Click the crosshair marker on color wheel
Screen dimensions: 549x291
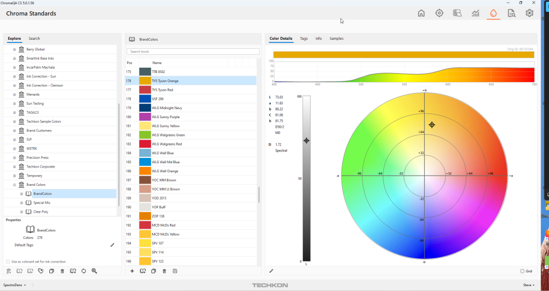coord(432,125)
